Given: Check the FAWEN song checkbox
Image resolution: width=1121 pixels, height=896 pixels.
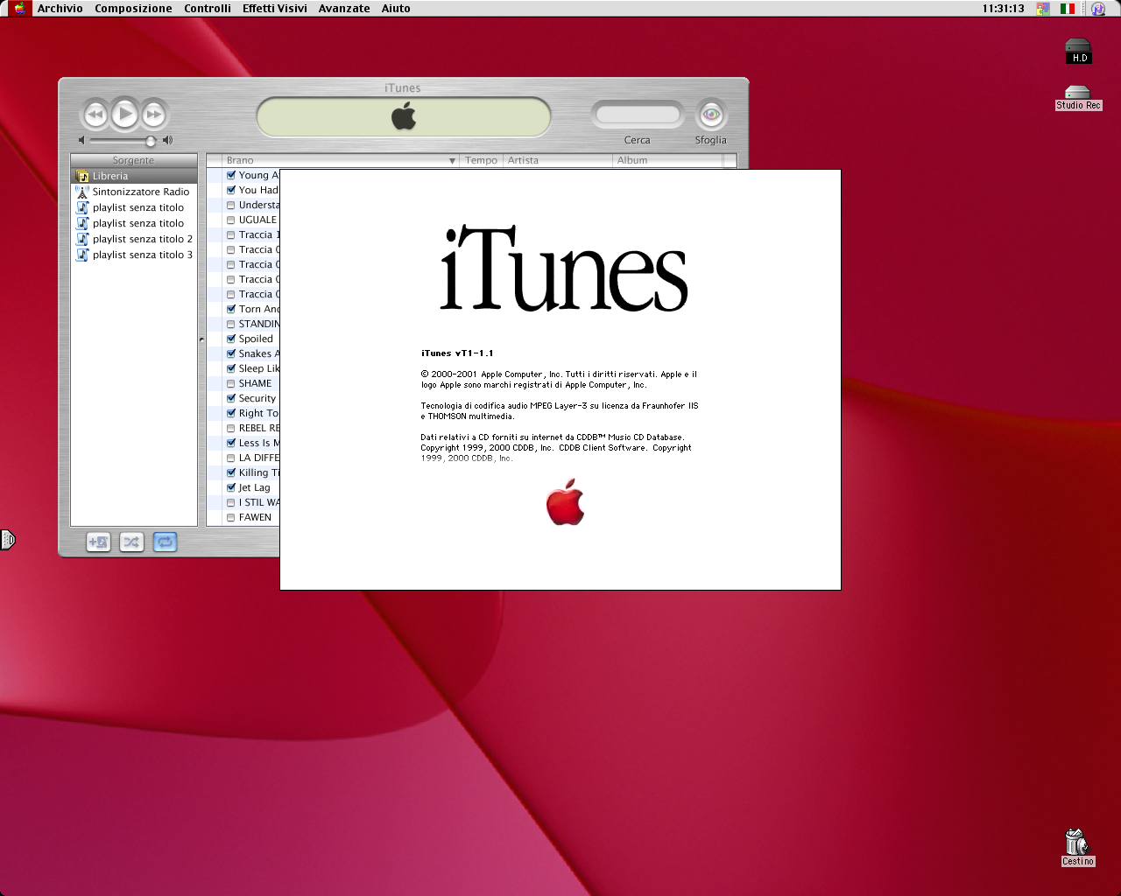Looking at the screenshot, I should click(231, 517).
